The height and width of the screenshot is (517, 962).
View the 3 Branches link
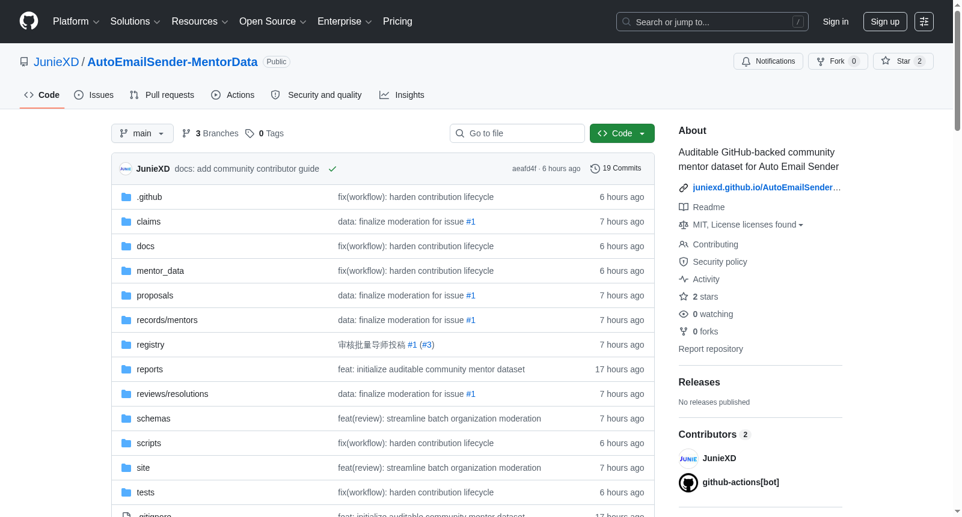(210, 133)
